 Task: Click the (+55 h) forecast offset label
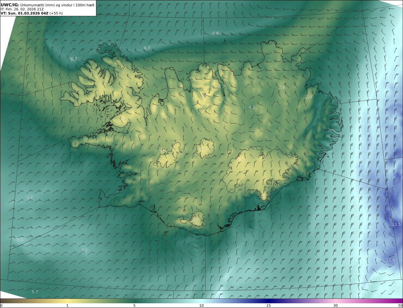point(56,14)
